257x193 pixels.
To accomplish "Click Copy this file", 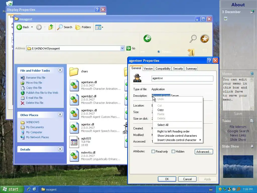I will coord(34,88).
